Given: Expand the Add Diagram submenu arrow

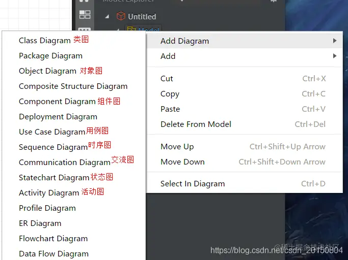Looking at the screenshot, I should tap(335, 41).
